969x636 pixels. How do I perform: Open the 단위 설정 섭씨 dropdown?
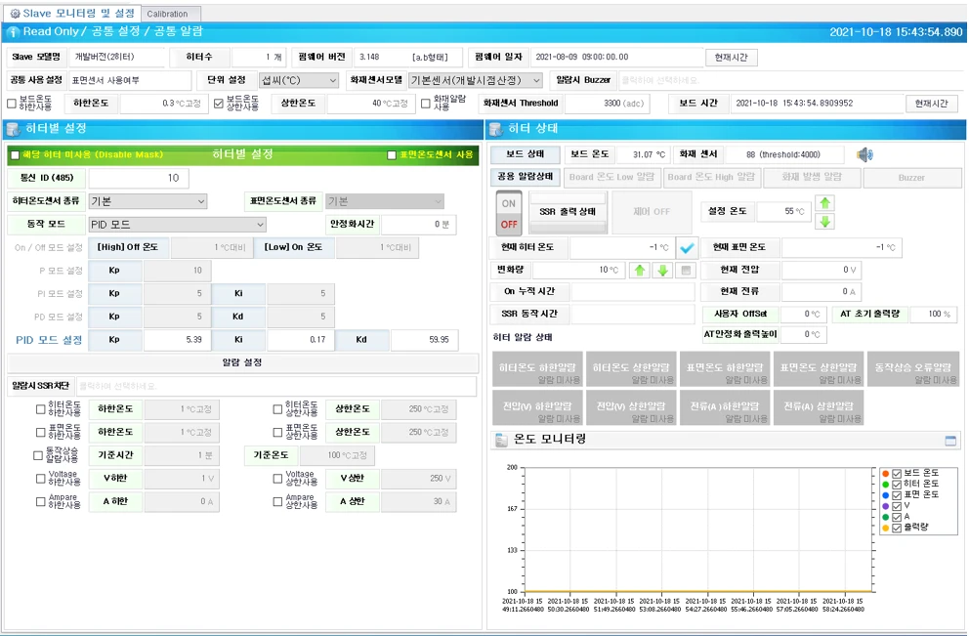click(x=299, y=80)
